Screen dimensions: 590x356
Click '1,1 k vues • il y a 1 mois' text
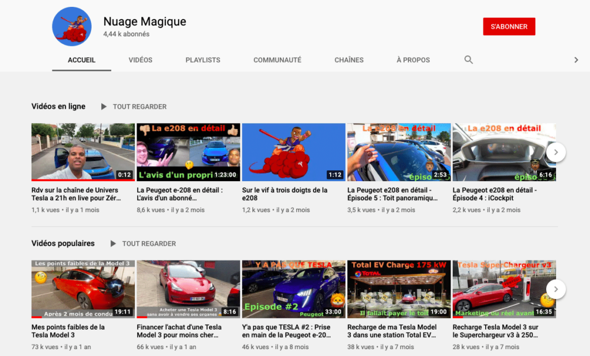point(66,210)
